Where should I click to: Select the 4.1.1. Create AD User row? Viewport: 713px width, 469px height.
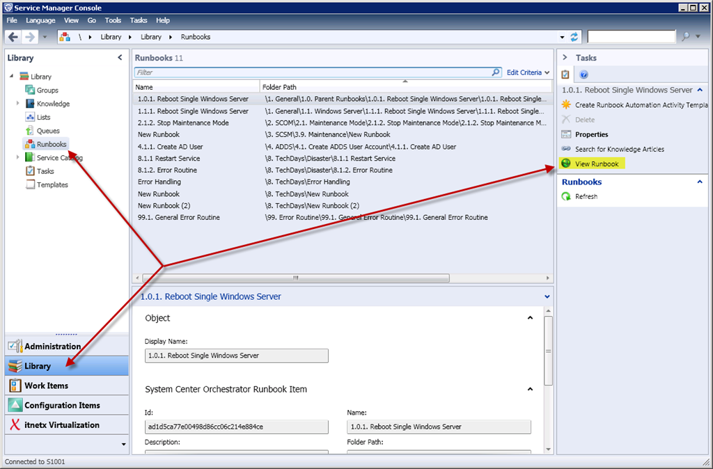click(x=170, y=147)
